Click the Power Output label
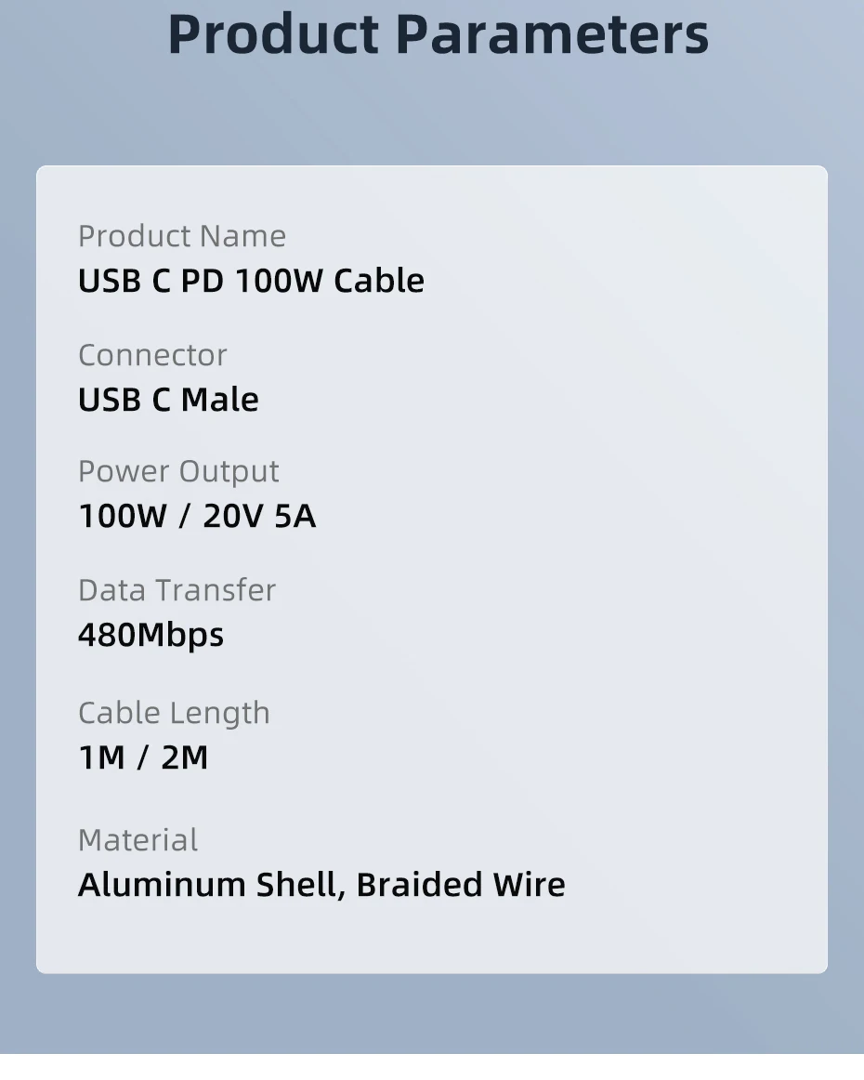Screen dimensions: 864x1080 178,471
